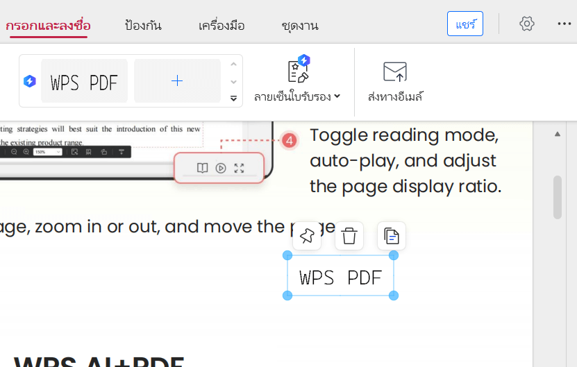Open the กรอกและลงชื่อ tab
The image size is (577, 367).
[x=48, y=26]
